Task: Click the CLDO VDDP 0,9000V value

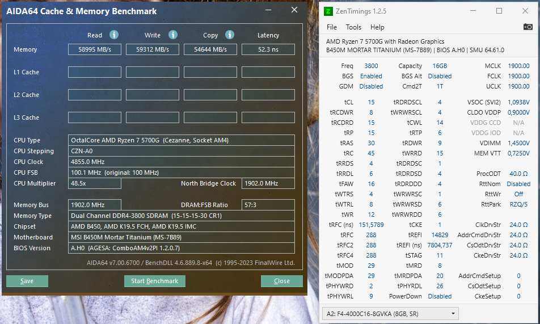Action: pos(518,112)
